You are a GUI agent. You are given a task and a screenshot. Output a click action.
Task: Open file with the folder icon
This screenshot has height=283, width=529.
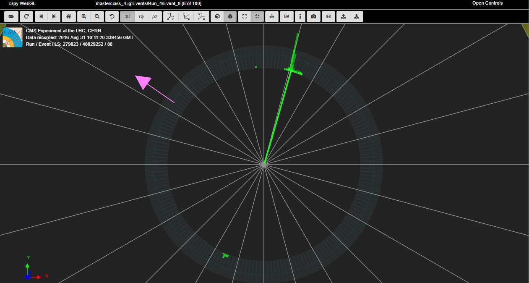click(11, 16)
